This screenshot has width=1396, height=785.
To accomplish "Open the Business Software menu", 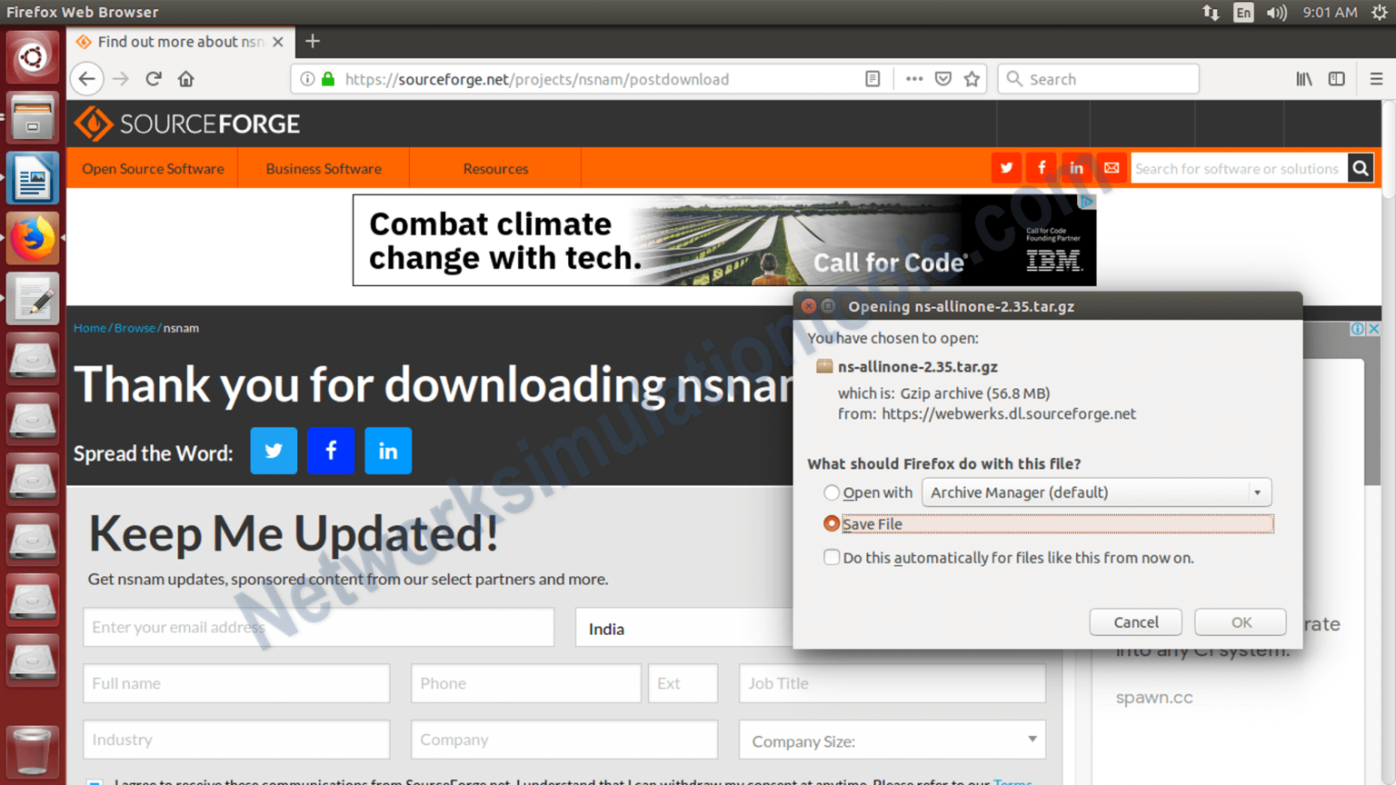I will 324,168.
